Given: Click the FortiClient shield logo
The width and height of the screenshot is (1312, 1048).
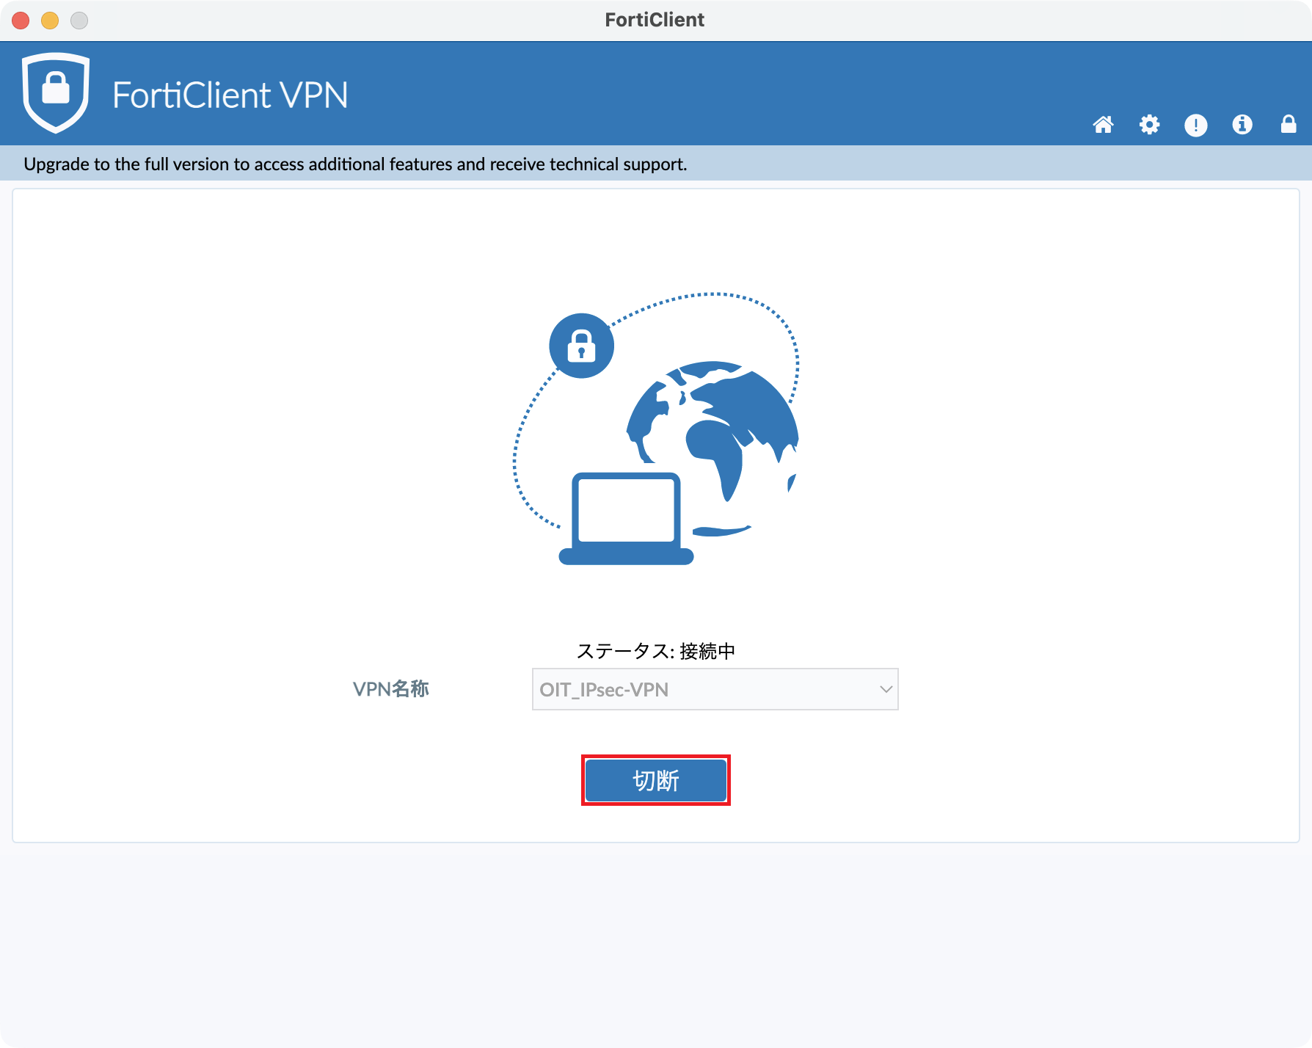Looking at the screenshot, I should point(56,92).
